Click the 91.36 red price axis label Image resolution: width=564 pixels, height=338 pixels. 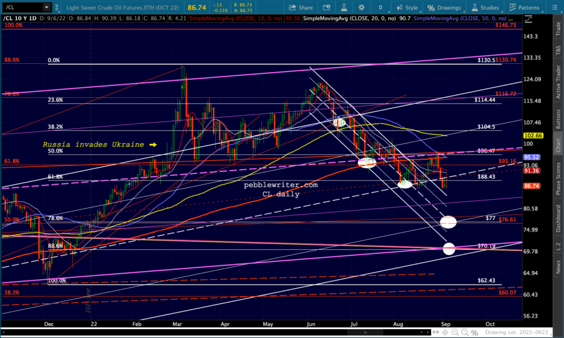click(532, 171)
